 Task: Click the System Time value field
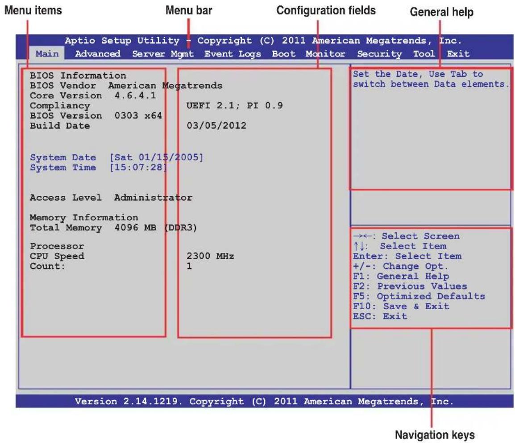(138, 167)
